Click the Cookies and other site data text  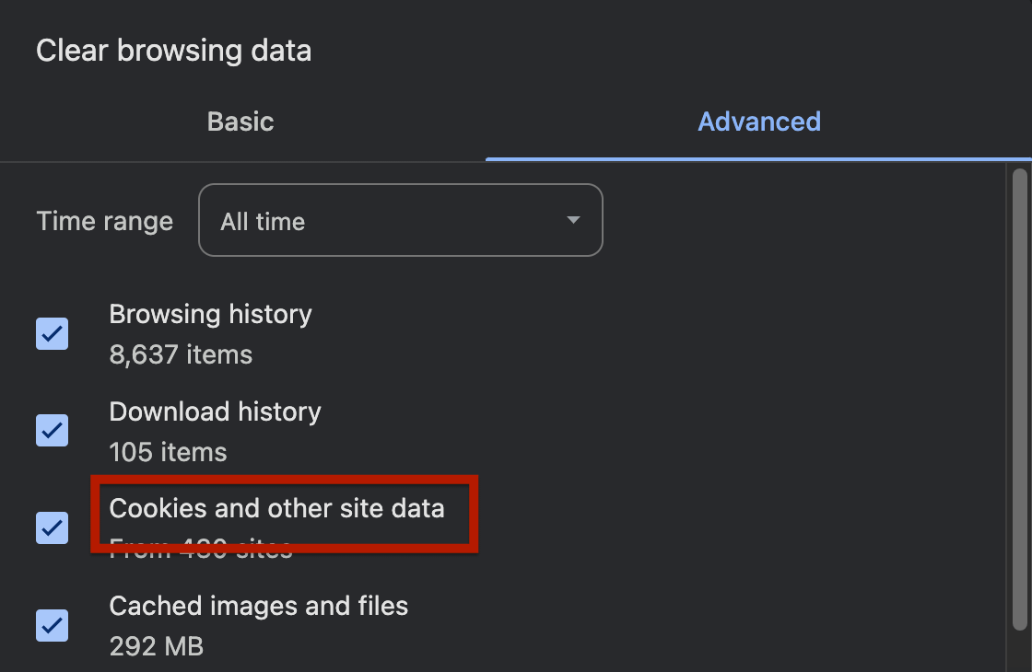pos(276,508)
